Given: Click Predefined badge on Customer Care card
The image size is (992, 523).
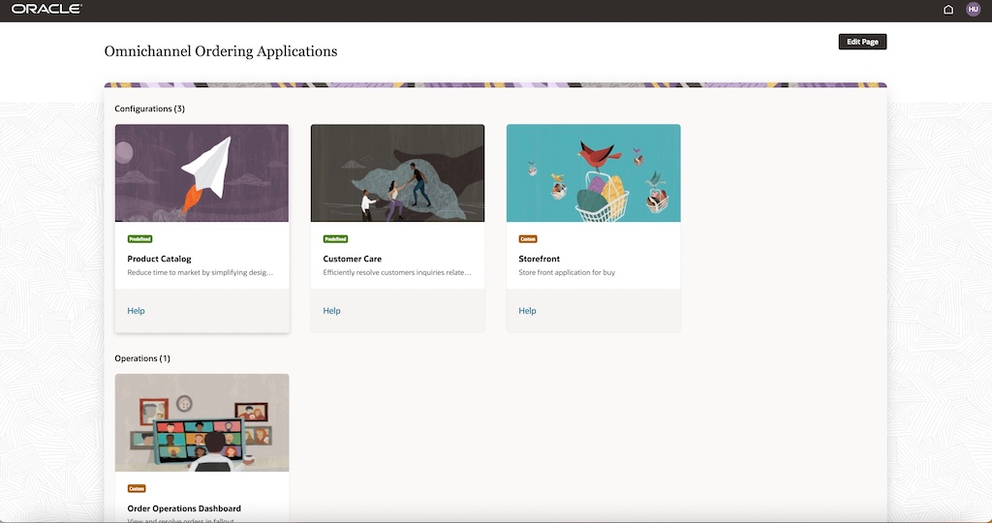Looking at the screenshot, I should tap(335, 239).
